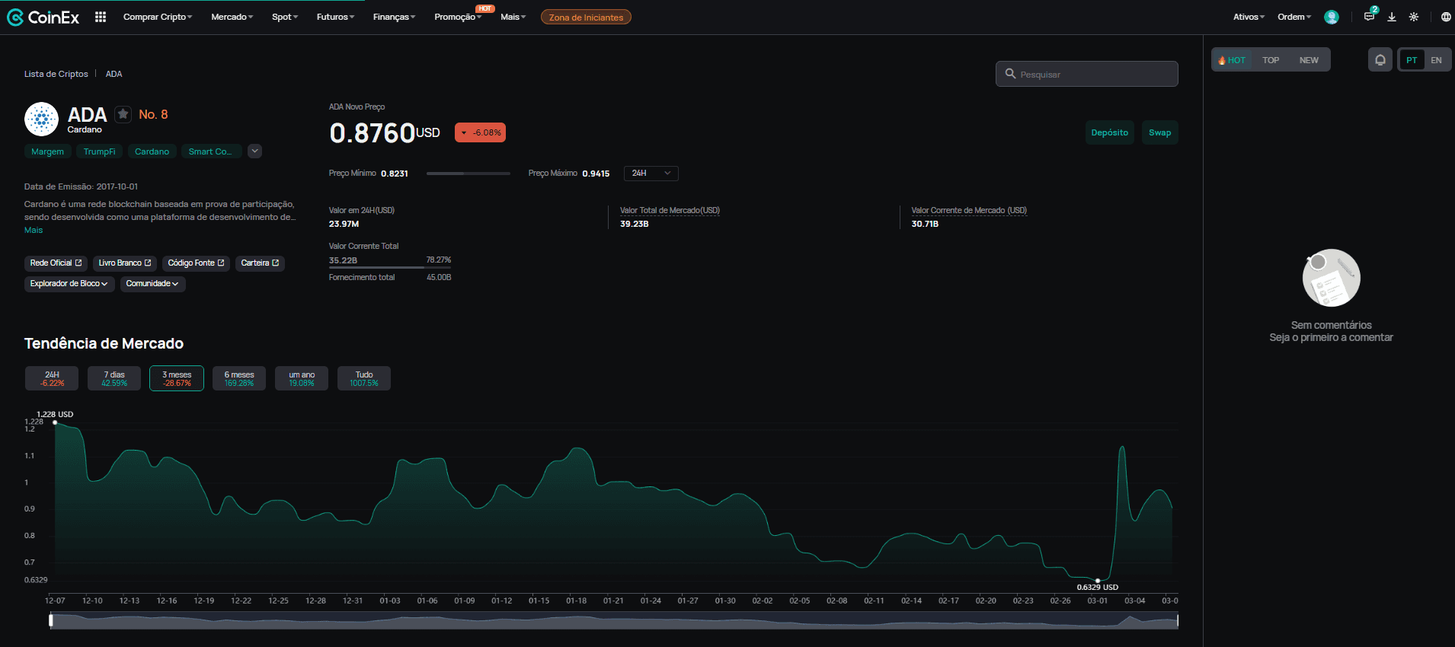
Task: Expand Finanças menu
Action: [x=394, y=17]
